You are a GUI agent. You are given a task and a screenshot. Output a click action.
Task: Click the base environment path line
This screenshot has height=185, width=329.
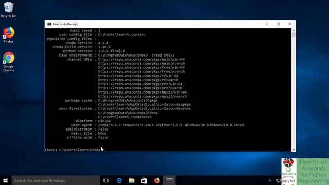point(117,55)
